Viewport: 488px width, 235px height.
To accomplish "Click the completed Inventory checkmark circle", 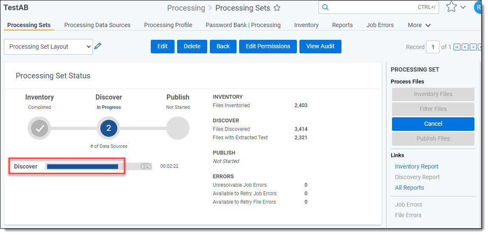I will [x=39, y=128].
